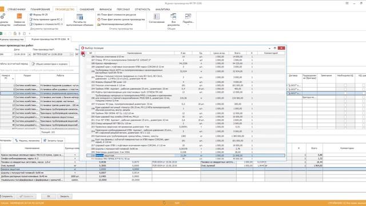
Task: Click the Согласование ribbon icon
Action: coord(157,18)
